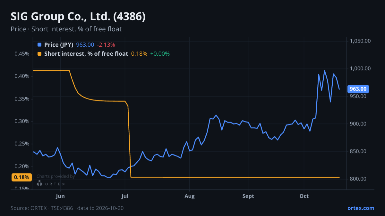Click the 0.20% left axis label
The height and width of the screenshot is (216, 385).
pyautogui.click(x=22, y=166)
